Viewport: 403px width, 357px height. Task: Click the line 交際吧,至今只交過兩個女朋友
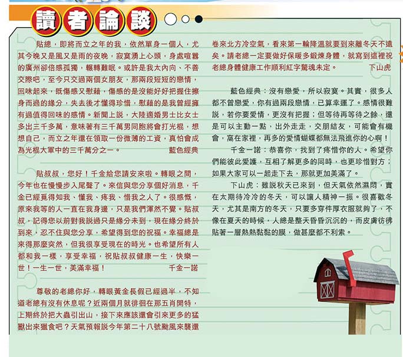point(108,80)
